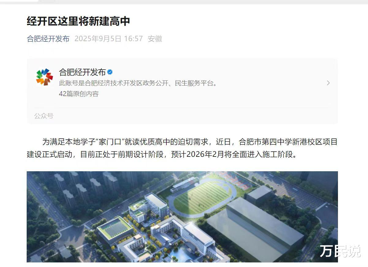Click the publish date 2025年9月5日 16:57

[109, 39]
